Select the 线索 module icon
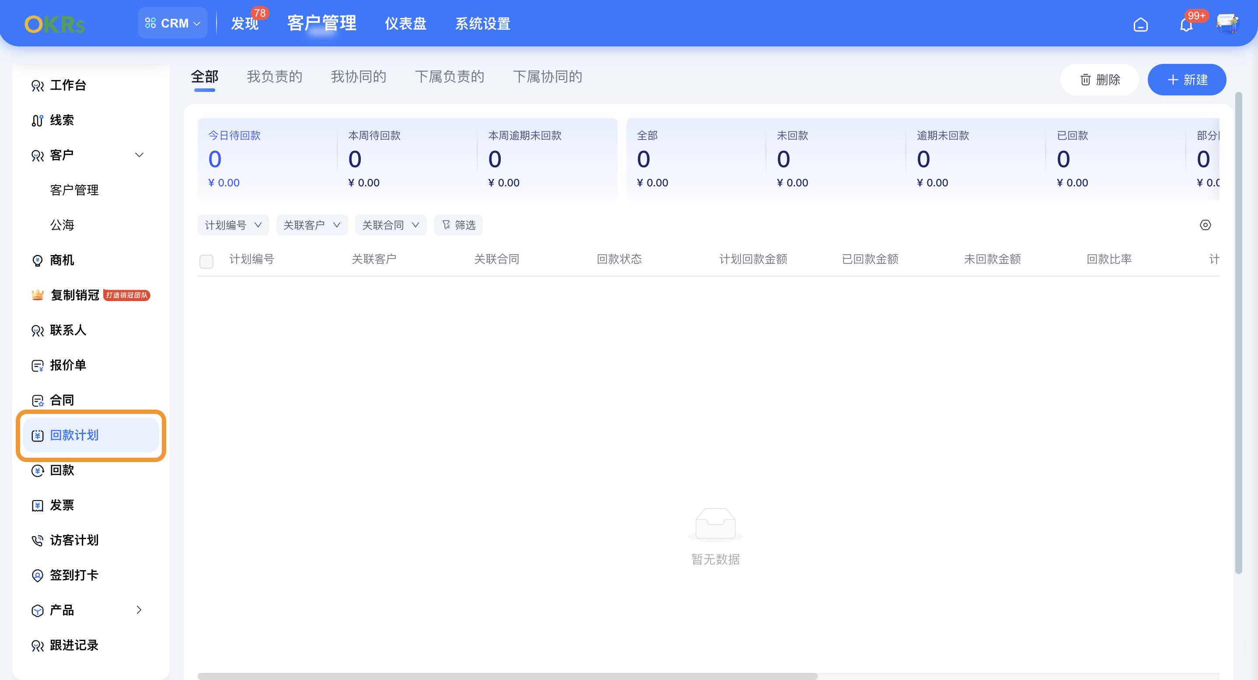The height and width of the screenshot is (680, 1258). point(38,120)
